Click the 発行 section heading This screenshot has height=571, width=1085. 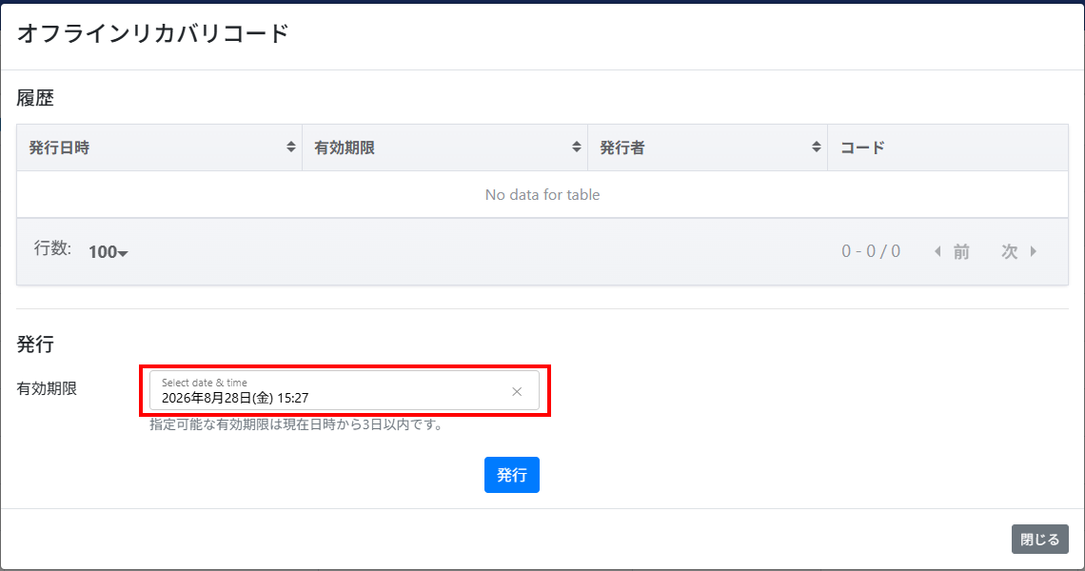pos(35,344)
